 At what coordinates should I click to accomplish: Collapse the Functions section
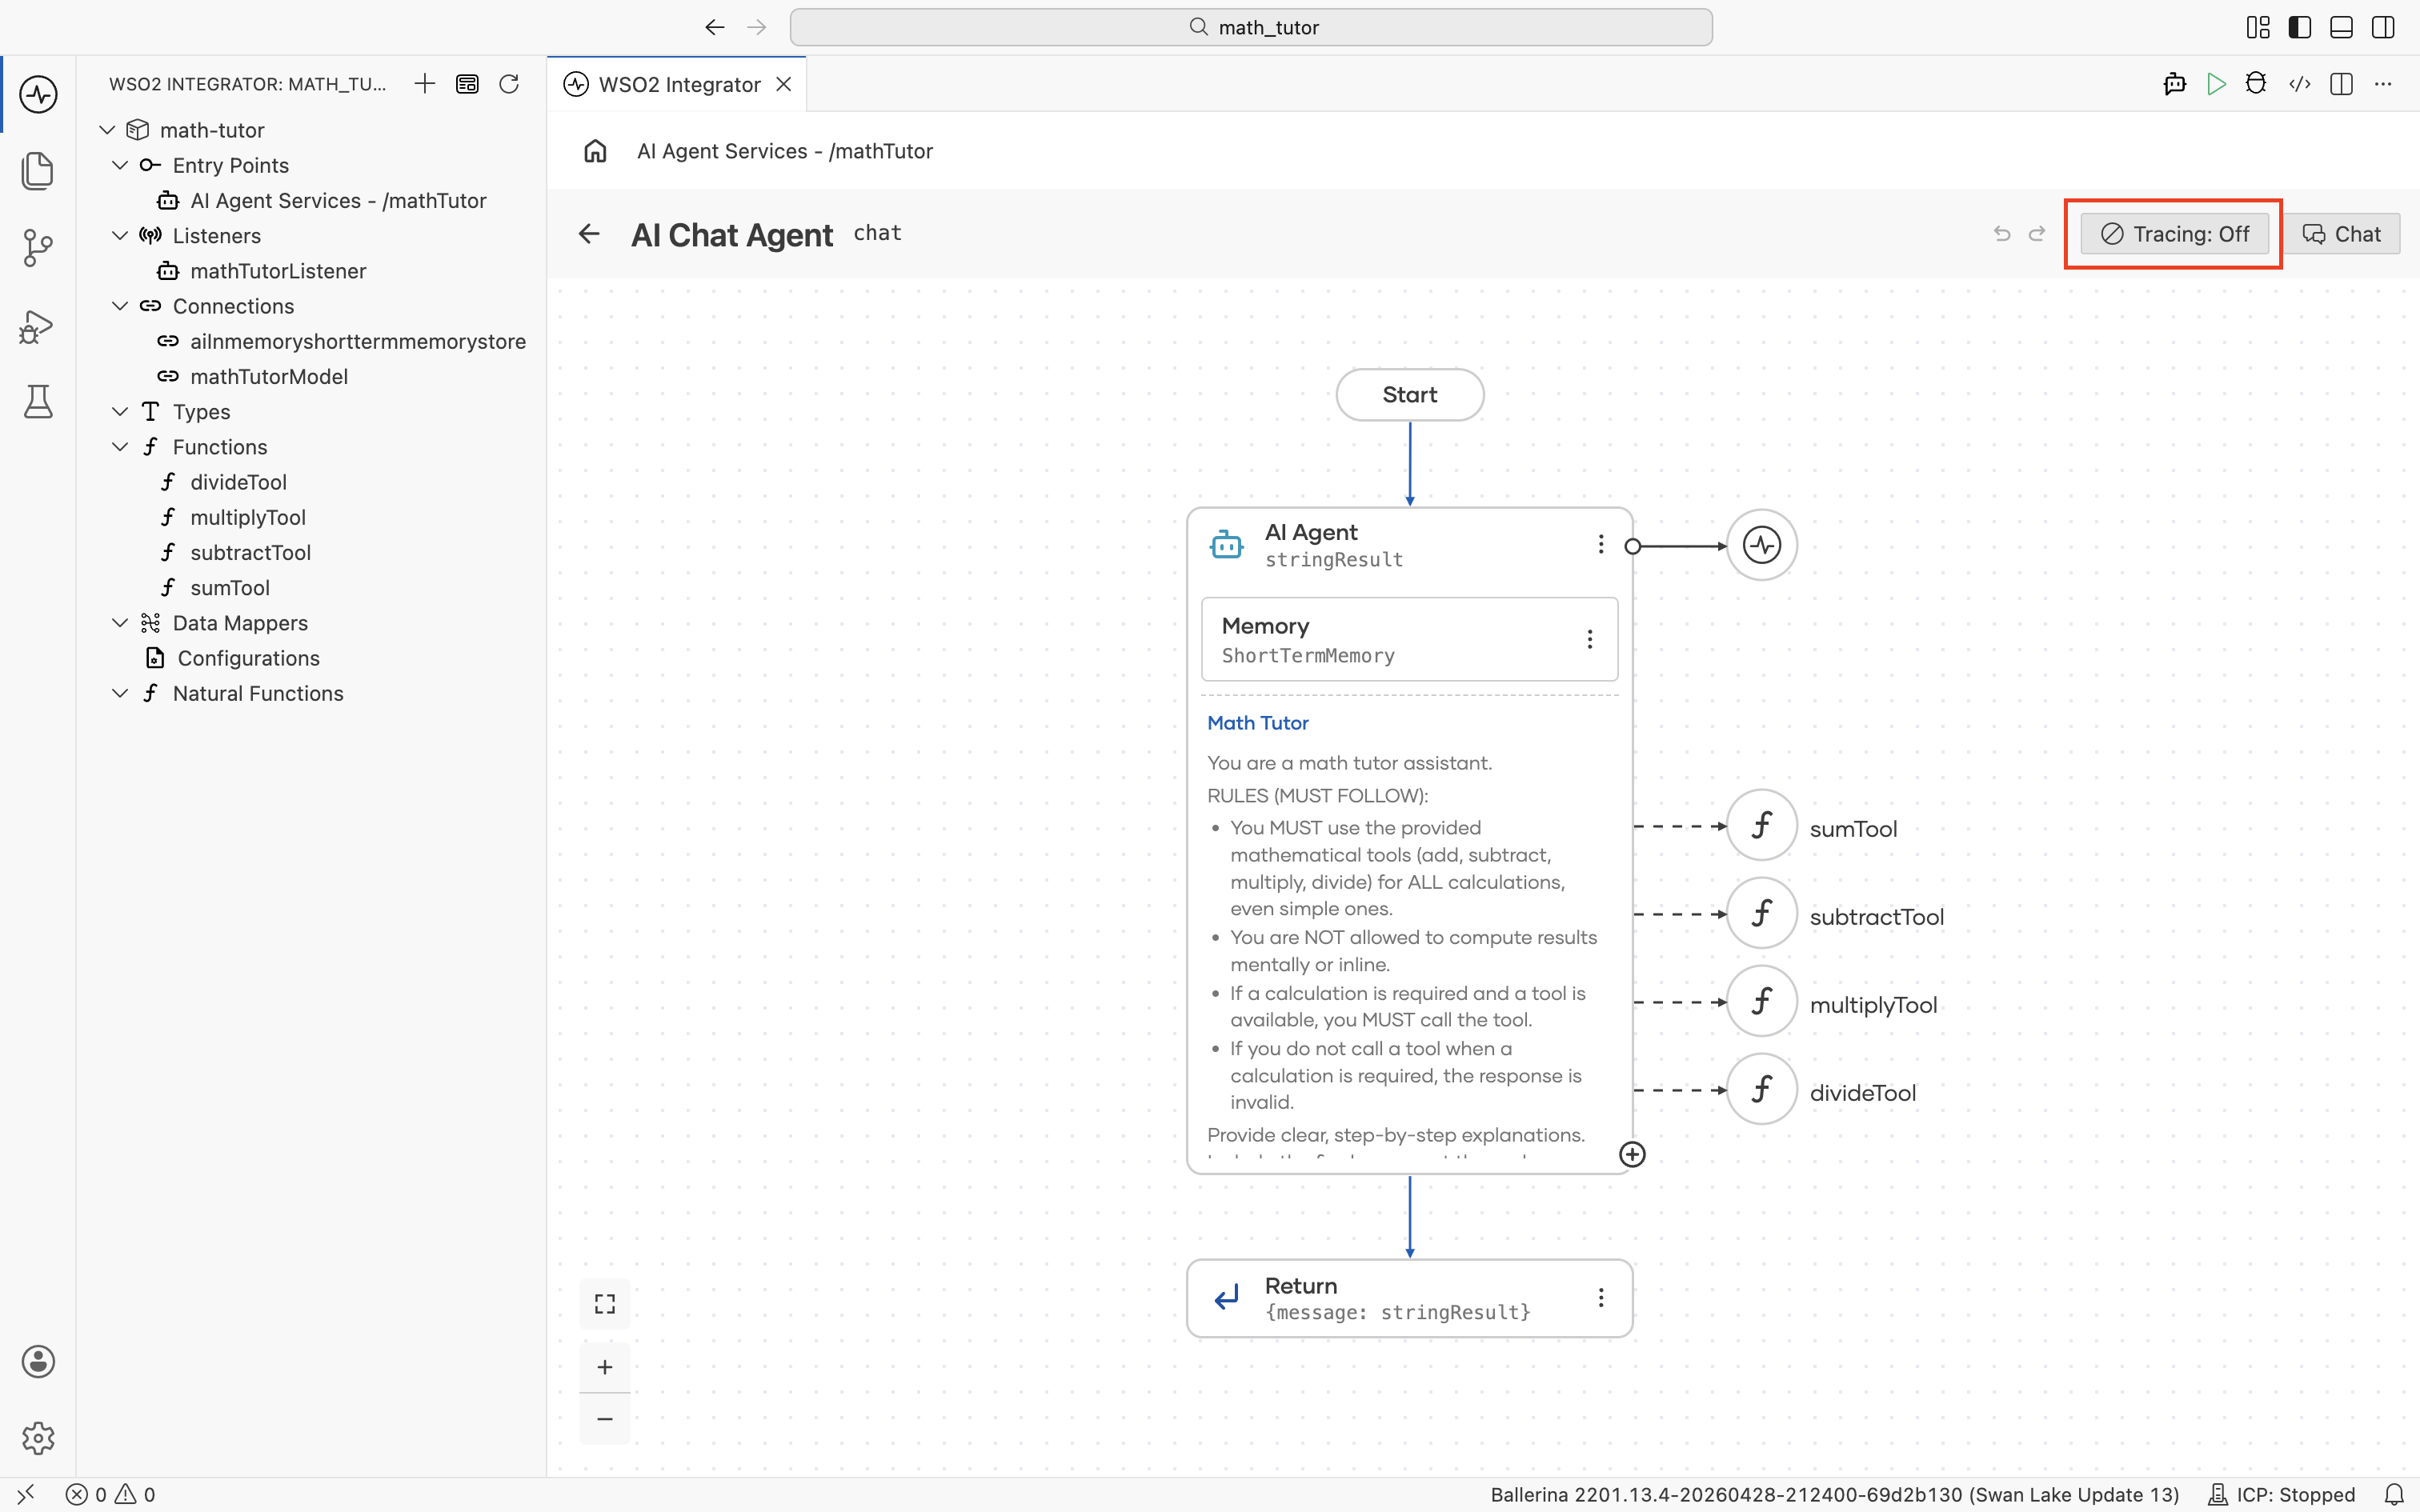(x=120, y=447)
